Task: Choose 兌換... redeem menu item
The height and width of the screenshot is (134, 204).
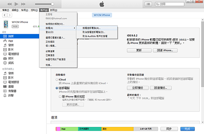Action: (58, 65)
